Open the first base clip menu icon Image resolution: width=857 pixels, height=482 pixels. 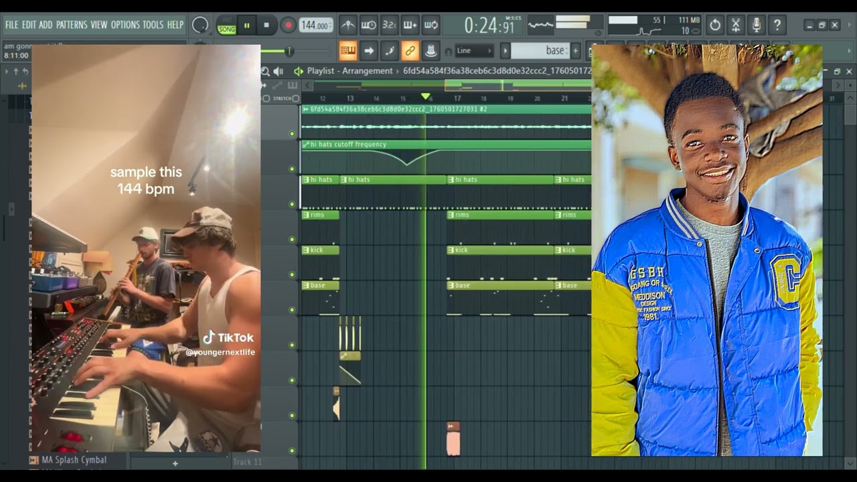(305, 285)
